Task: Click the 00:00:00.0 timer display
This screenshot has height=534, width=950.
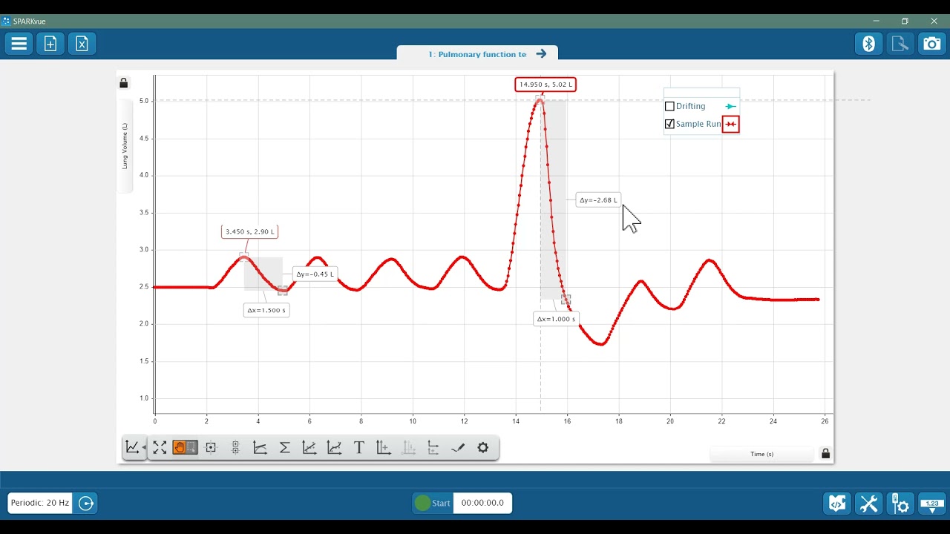Action: (x=482, y=503)
